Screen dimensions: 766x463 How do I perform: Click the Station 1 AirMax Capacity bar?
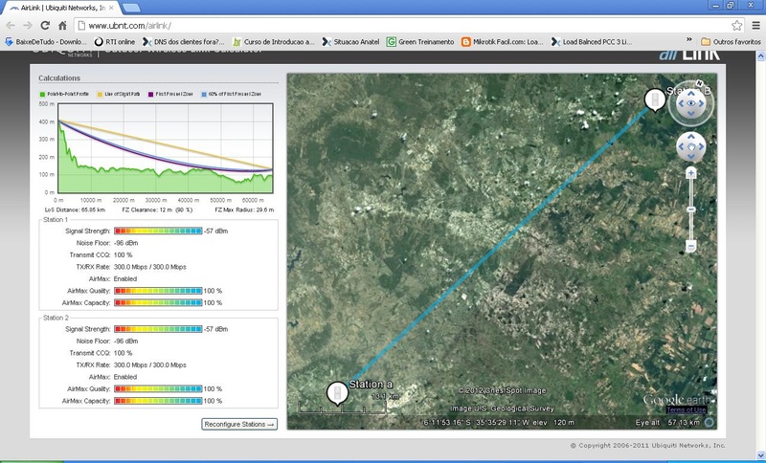click(158, 303)
